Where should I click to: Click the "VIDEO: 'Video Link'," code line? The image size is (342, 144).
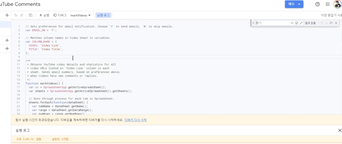click(x=45, y=45)
